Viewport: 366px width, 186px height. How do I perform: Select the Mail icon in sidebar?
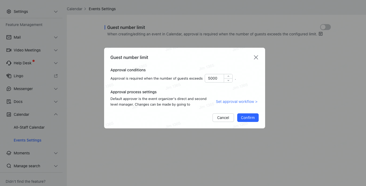click(9, 37)
